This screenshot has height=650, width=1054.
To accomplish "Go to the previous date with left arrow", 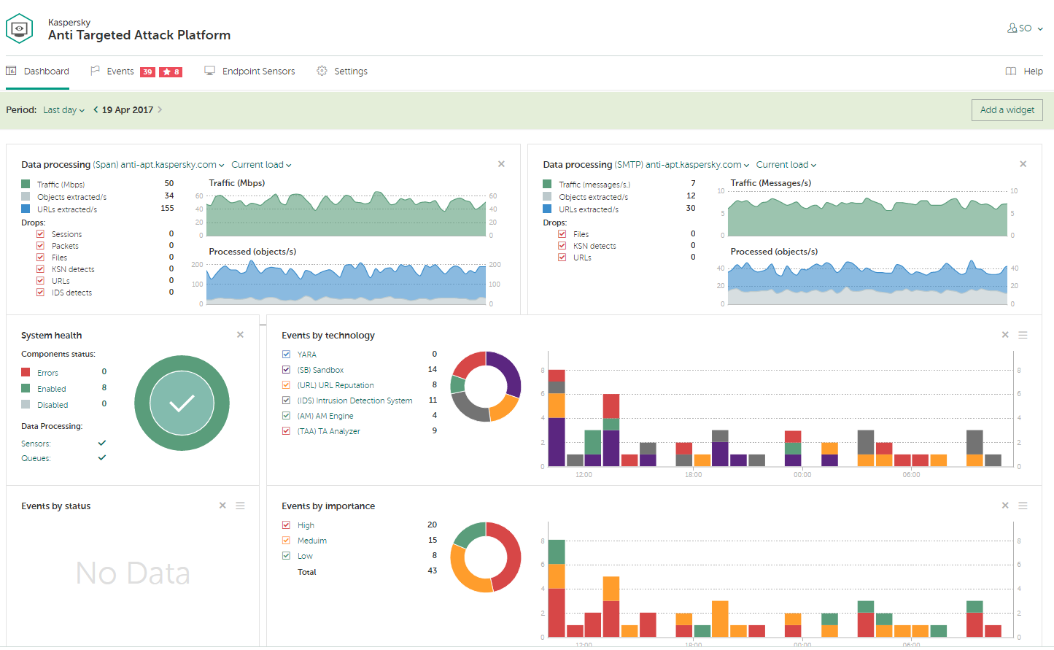I will pyautogui.click(x=96, y=109).
